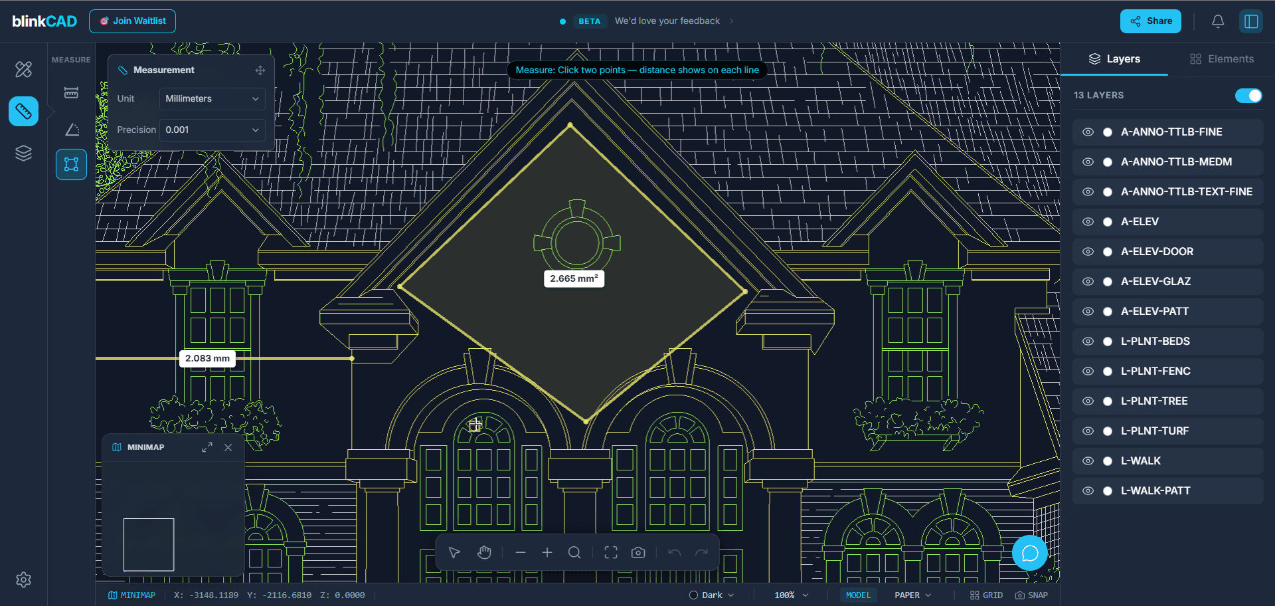Choose the pan hand tool

(484, 552)
